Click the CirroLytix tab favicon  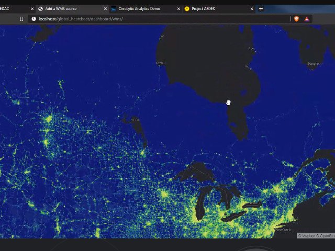click(114, 9)
